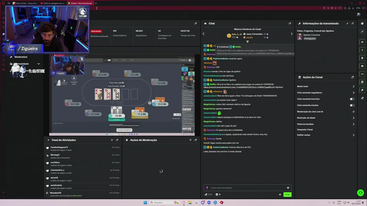The image size is (367, 206).
Task: Pop out the Feed de Atividades panel
Action: pyautogui.click(x=117, y=140)
